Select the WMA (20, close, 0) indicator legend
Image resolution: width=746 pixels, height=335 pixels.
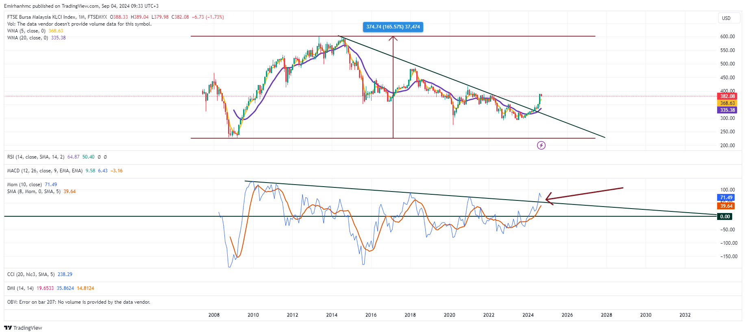[x=28, y=38]
